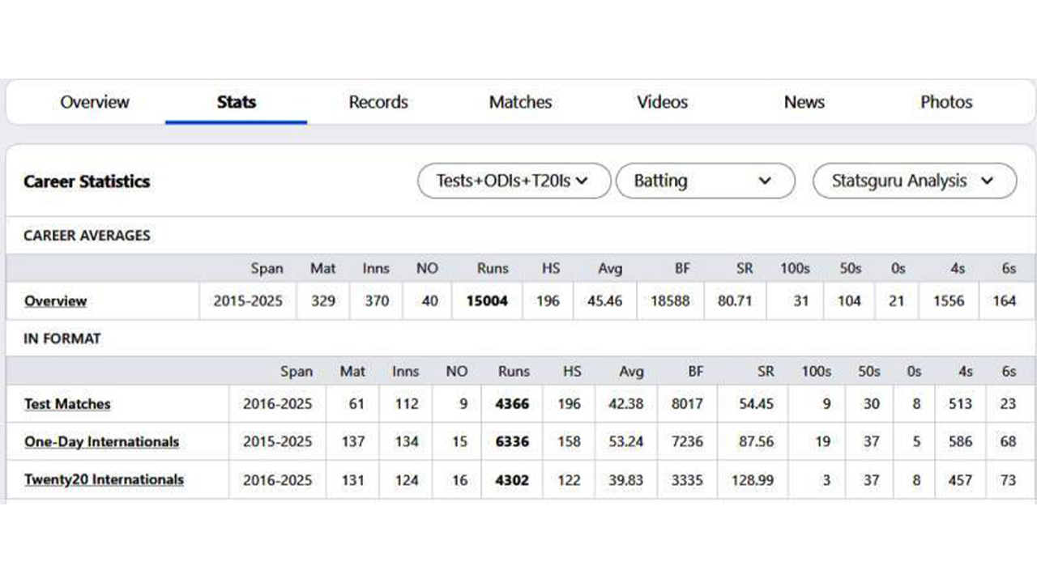Expand the Statsguru Analysis dropdown
The height and width of the screenshot is (583, 1037).
click(914, 181)
